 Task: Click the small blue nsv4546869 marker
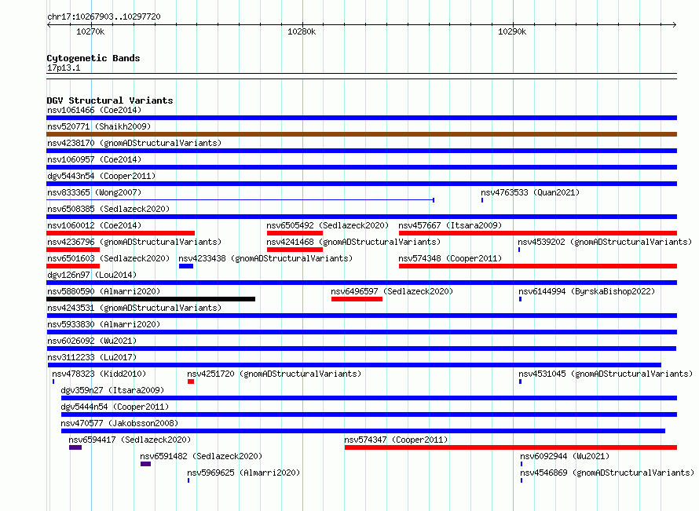522,480
